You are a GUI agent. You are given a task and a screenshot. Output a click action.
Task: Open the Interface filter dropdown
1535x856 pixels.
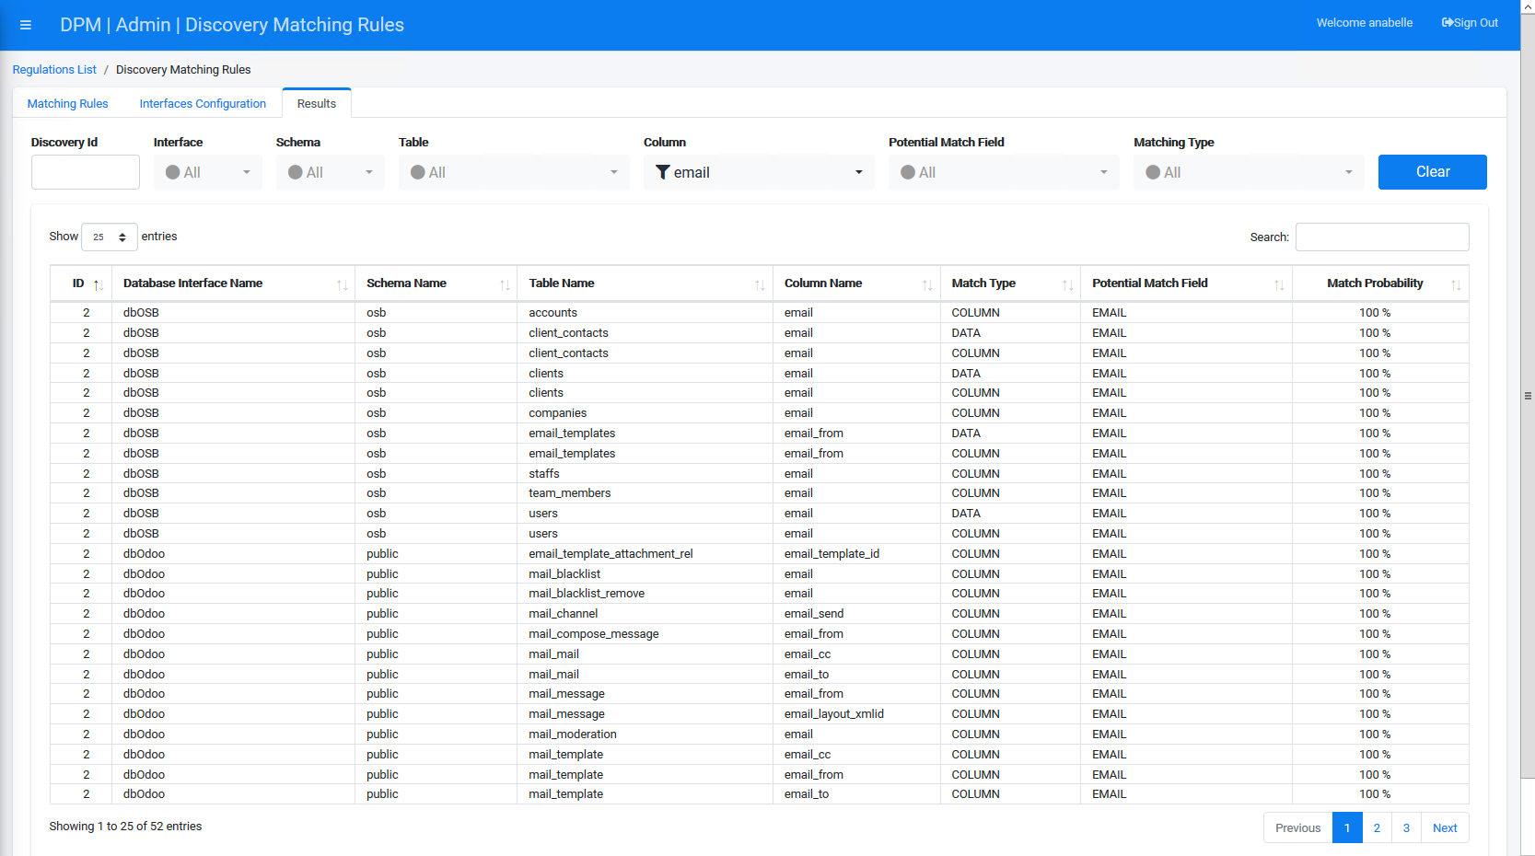(208, 172)
